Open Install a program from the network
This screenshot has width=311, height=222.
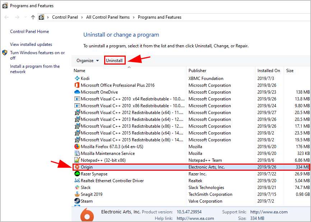(35, 69)
